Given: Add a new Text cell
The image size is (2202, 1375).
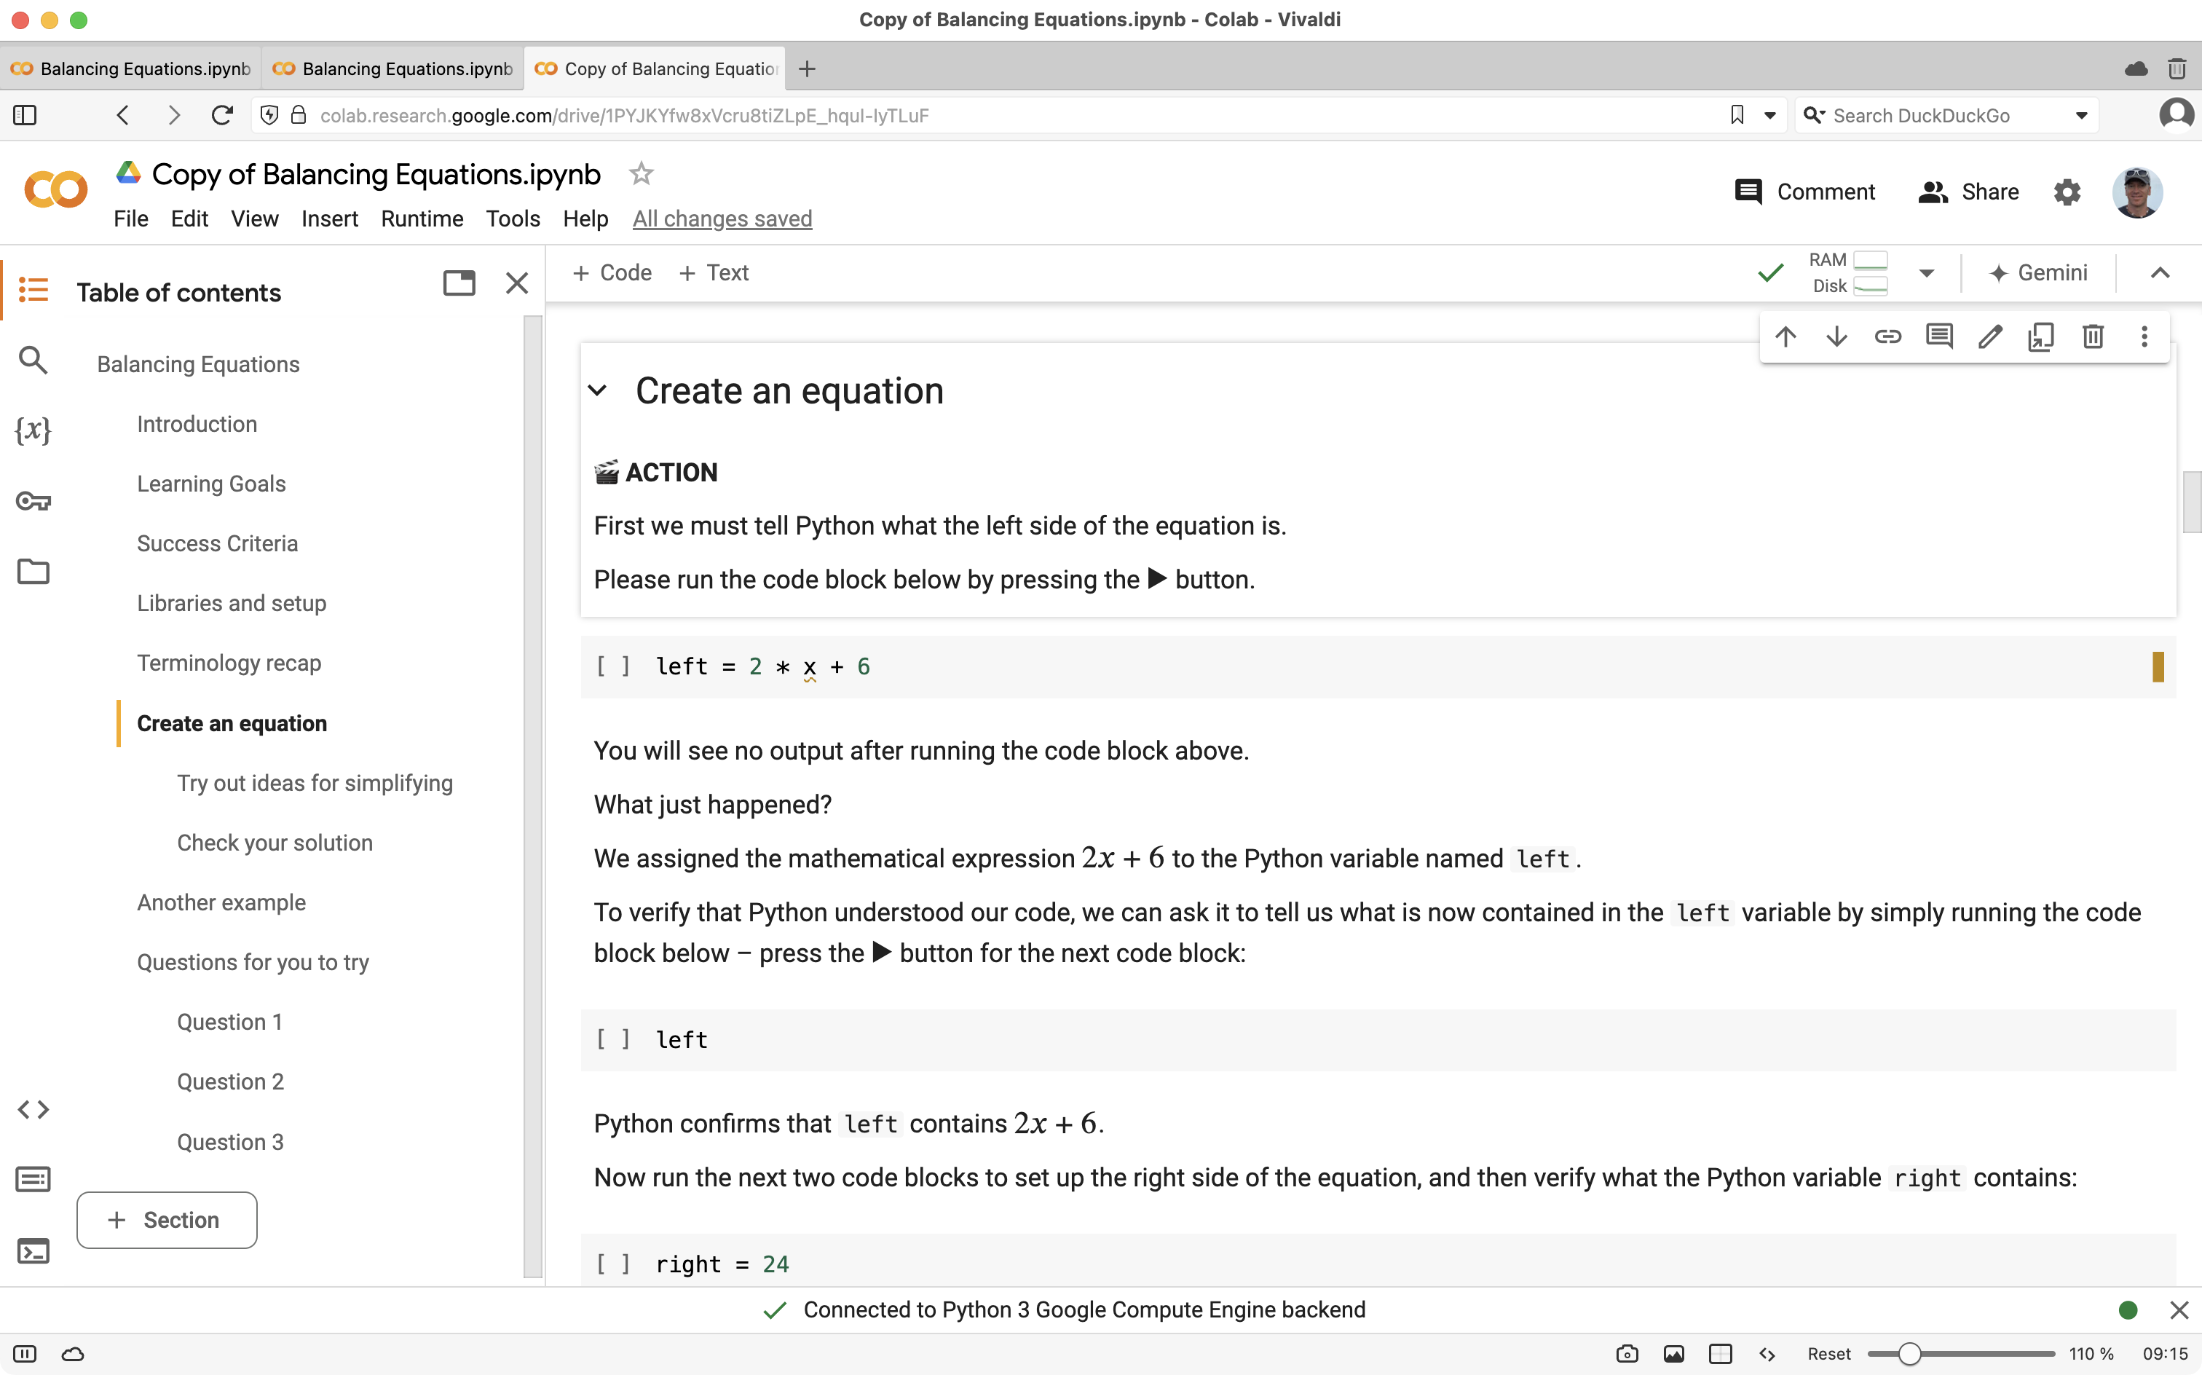Looking at the screenshot, I should [714, 273].
